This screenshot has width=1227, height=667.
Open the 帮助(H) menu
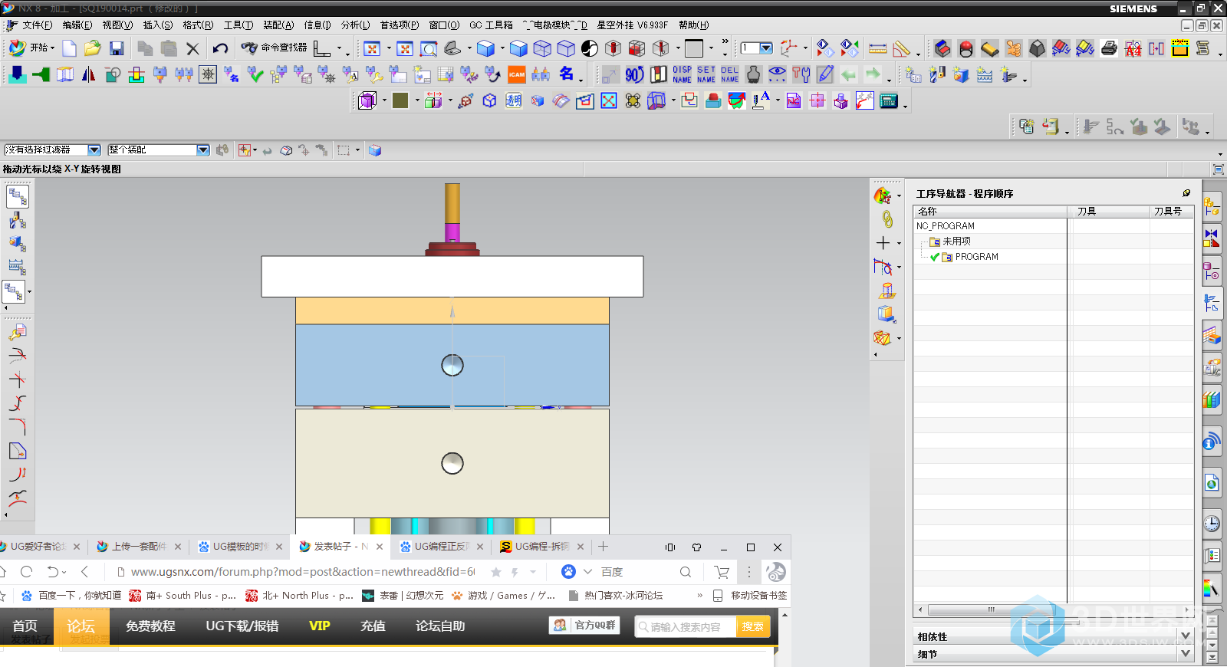[x=693, y=25]
